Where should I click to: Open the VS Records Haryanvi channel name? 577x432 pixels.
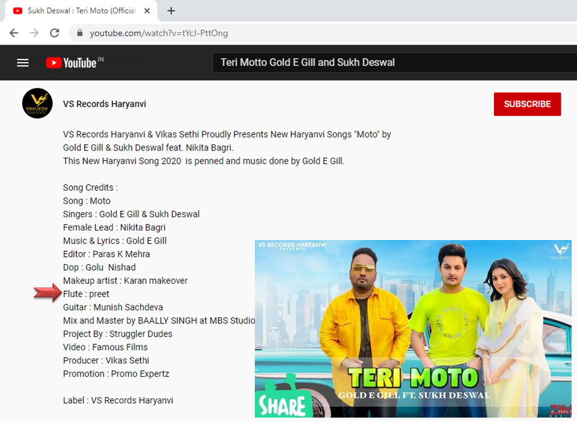tap(105, 104)
